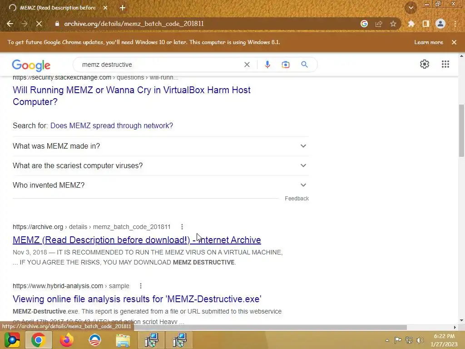
Task: Open MEMZ Internet Archive result link
Action: pyautogui.click(x=137, y=240)
